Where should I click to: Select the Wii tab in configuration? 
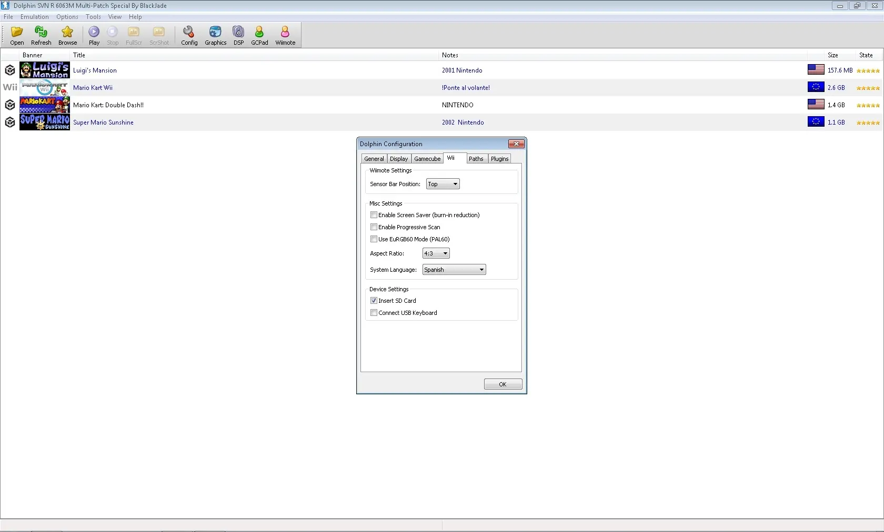pyautogui.click(x=455, y=158)
